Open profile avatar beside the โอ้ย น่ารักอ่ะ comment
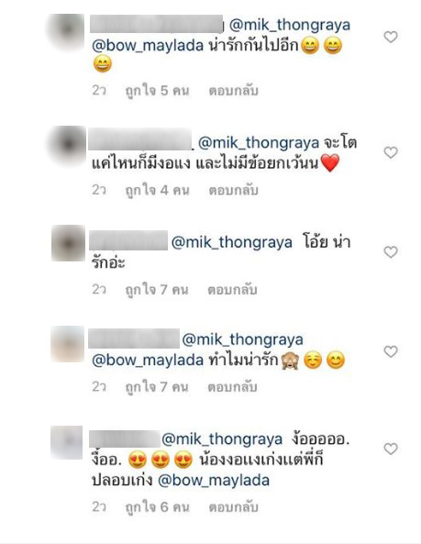 click(x=68, y=243)
